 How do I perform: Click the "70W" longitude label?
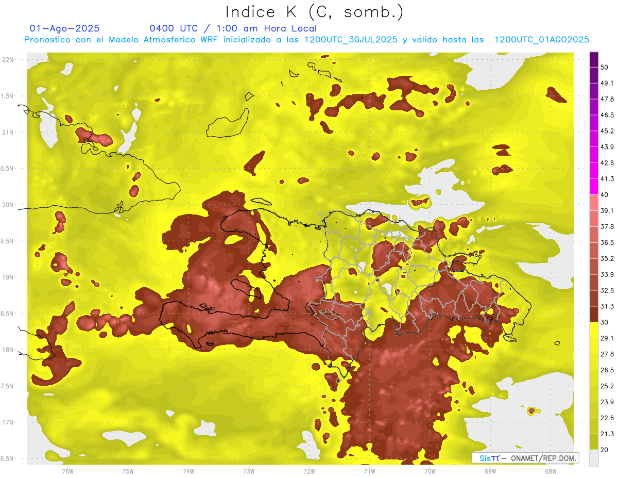430,471
